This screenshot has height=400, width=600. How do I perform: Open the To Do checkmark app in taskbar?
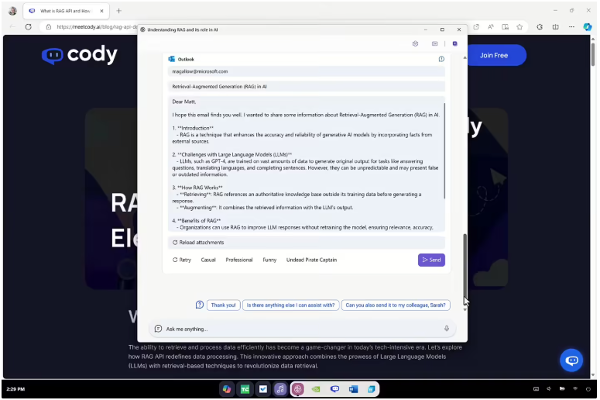tap(263, 389)
